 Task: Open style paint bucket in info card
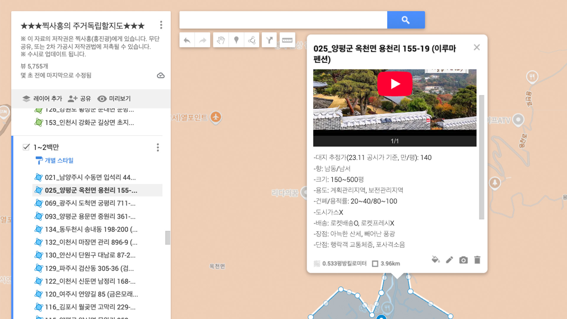[x=435, y=260]
